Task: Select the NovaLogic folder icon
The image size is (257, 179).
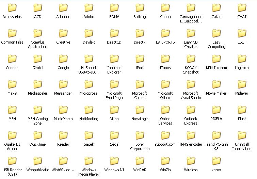Action: [x=140, y=110]
